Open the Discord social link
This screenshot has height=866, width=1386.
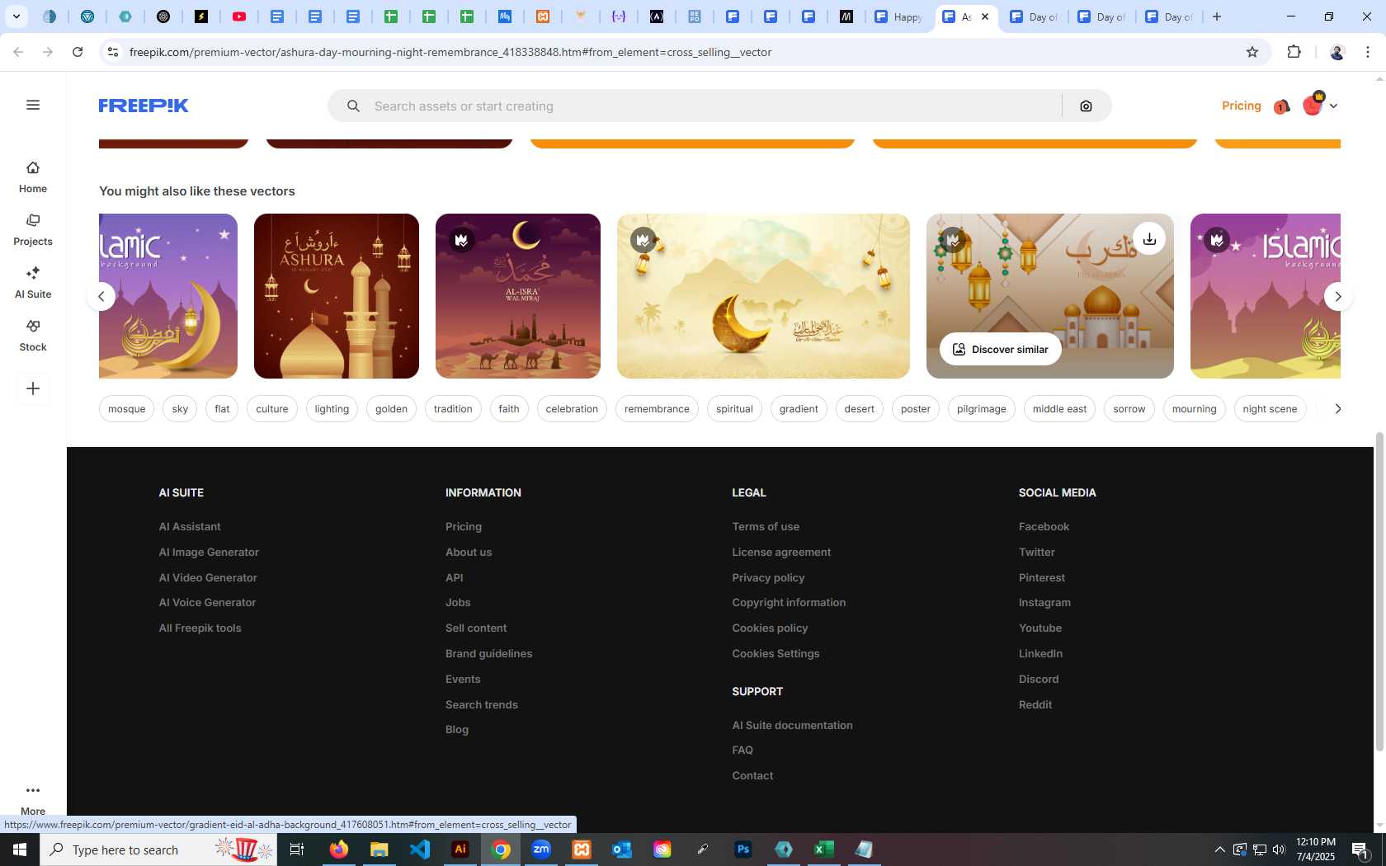[1039, 679]
